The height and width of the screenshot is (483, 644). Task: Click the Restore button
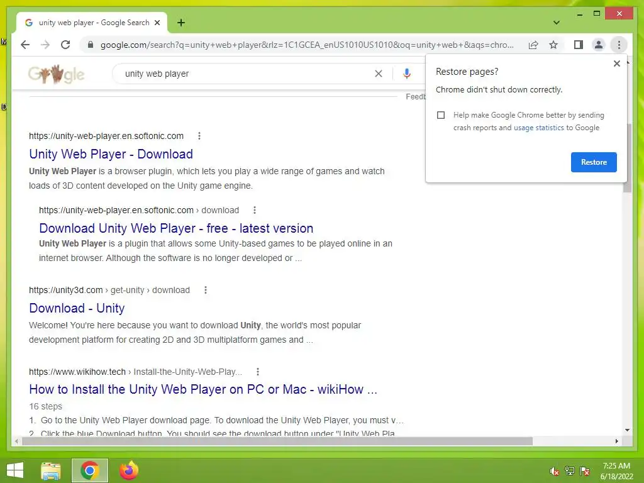pyautogui.click(x=594, y=162)
